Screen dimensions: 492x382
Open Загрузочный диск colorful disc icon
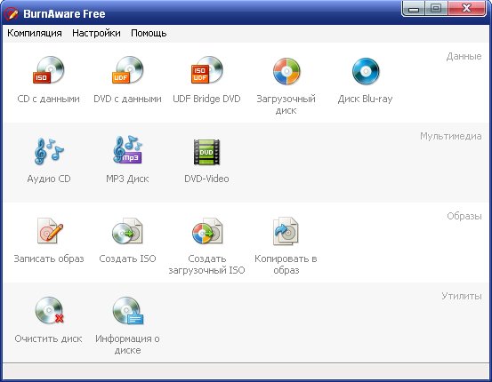tap(286, 71)
